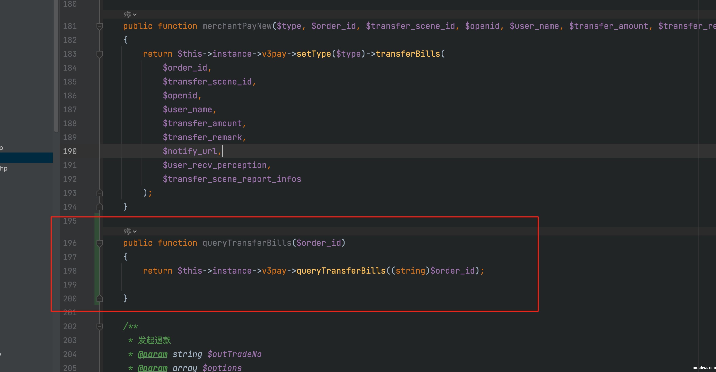Click the left panel vertical scrollbar

click(x=56, y=66)
